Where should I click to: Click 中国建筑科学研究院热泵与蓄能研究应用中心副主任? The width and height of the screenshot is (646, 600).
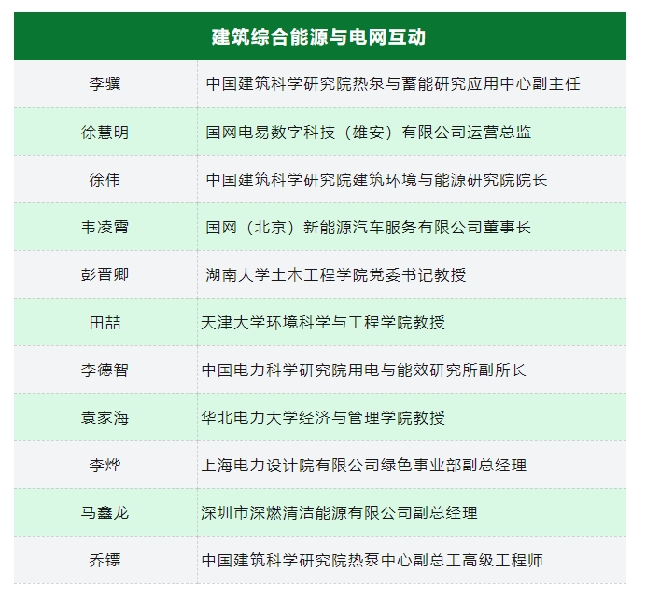pyautogui.click(x=393, y=84)
